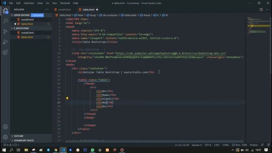Open Windows action center notifications
The image size is (272, 153).
click(266, 150)
